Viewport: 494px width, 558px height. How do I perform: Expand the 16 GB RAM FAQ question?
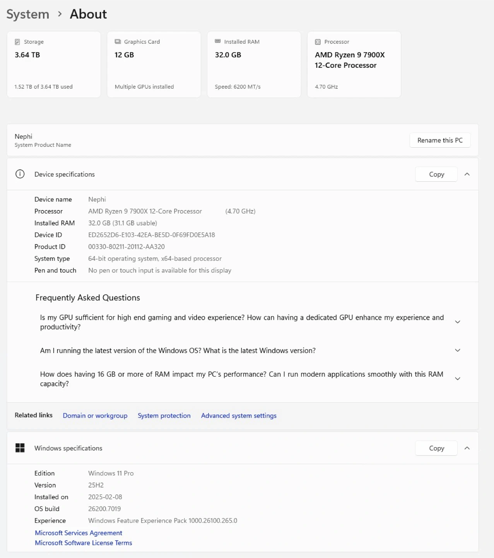[457, 379]
